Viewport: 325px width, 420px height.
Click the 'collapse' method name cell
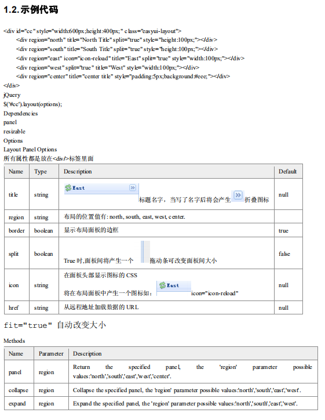tap(18, 390)
